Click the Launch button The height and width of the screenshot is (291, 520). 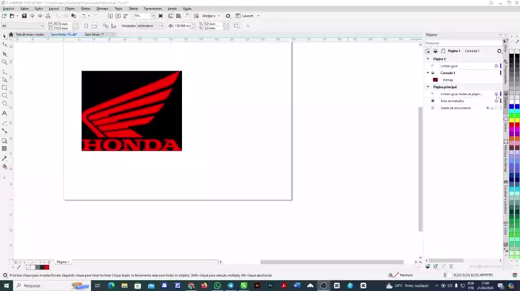(x=248, y=16)
